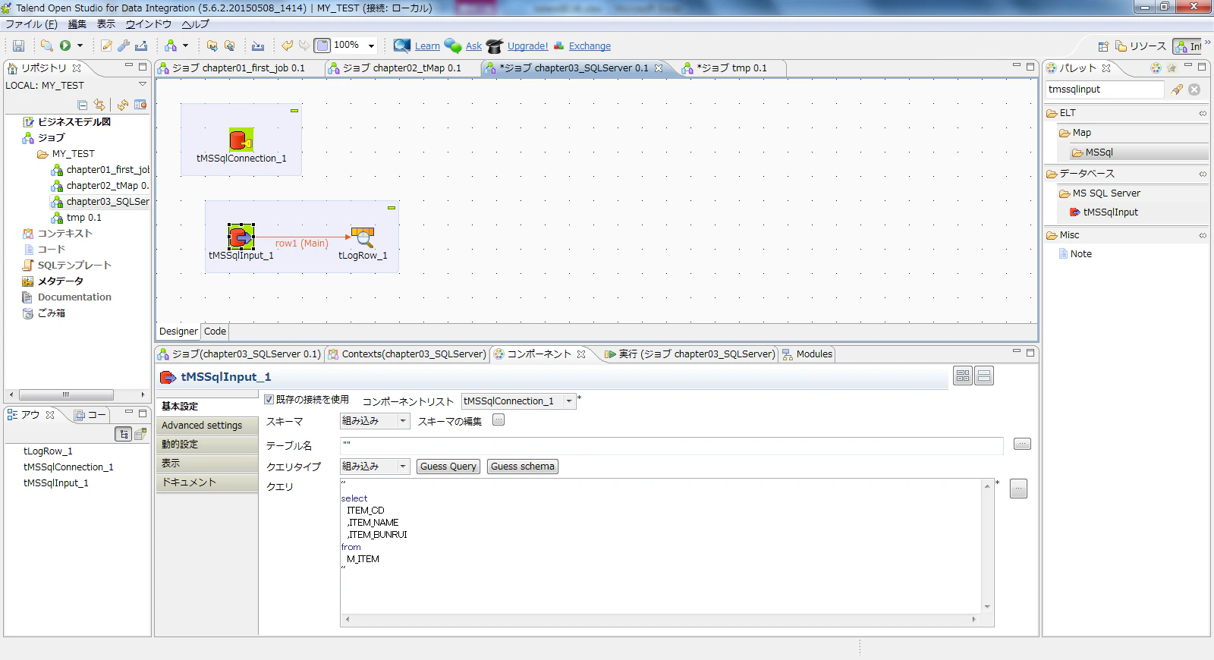Open the query type dropdown

click(x=403, y=467)
